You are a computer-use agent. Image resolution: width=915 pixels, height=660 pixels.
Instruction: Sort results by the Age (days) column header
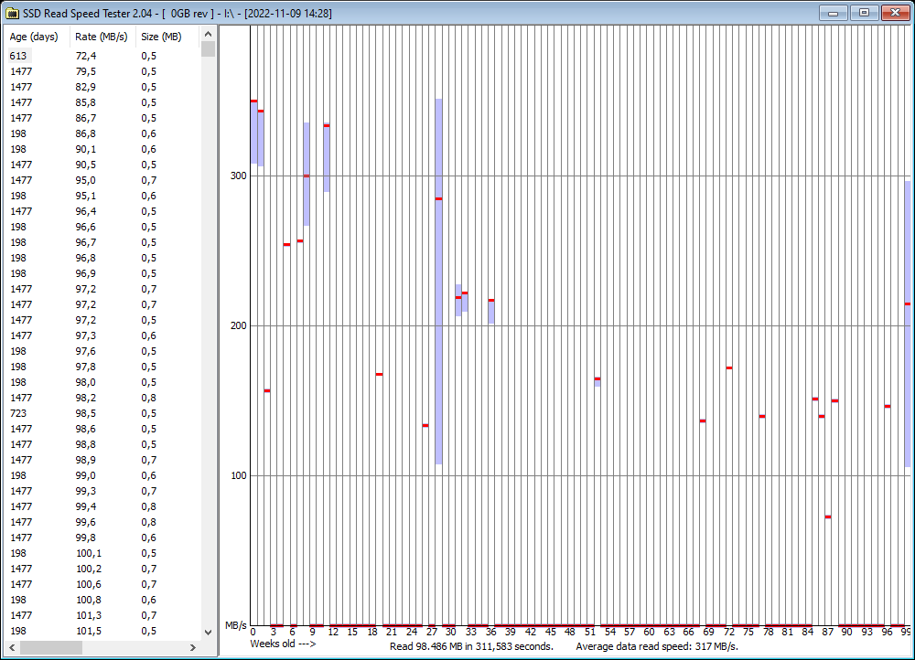pyautogui.click(x=33, y=37)
